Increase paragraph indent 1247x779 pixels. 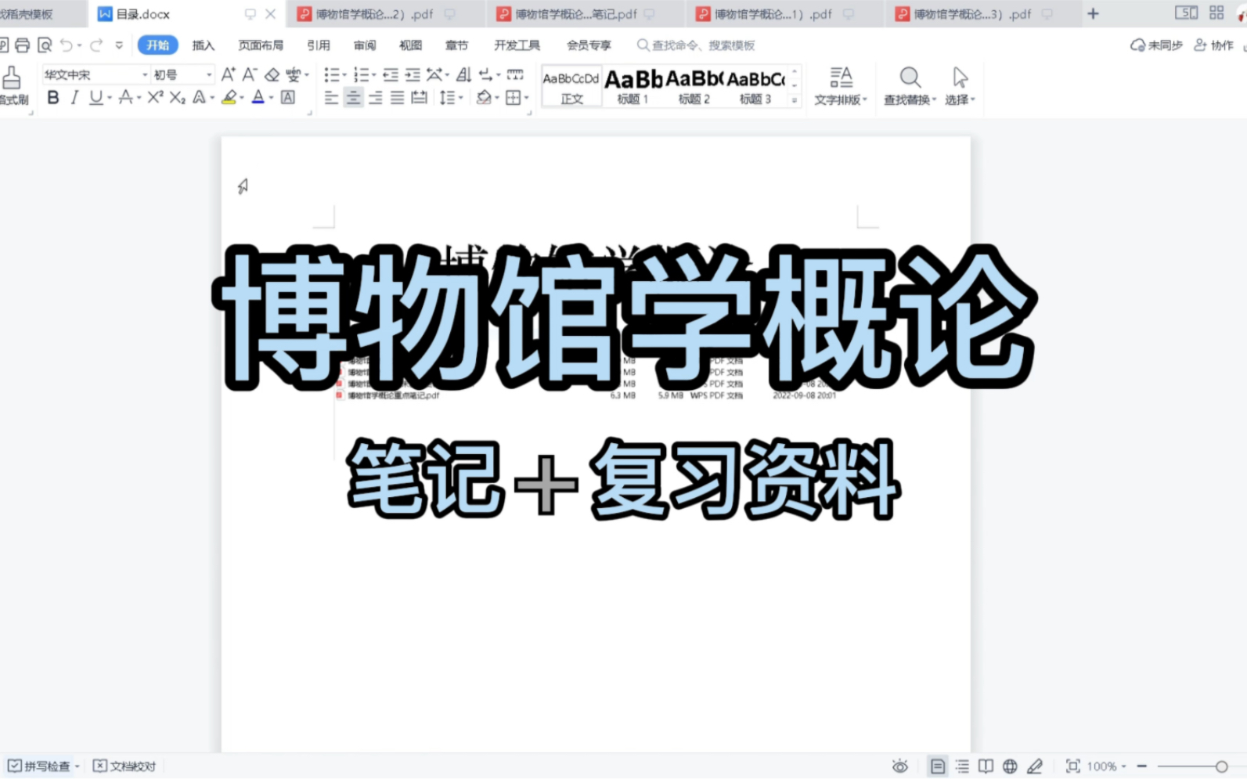[x=413, y=74]
